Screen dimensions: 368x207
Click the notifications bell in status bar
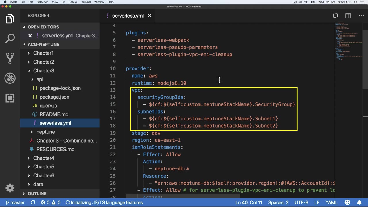359,202
